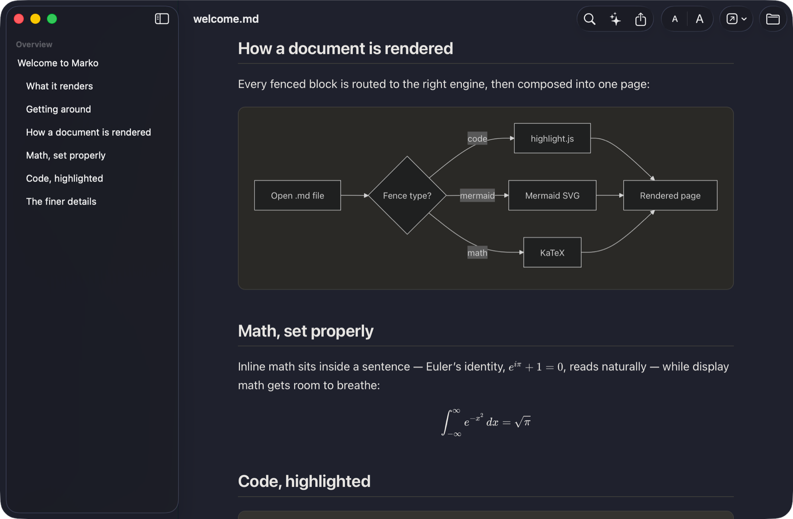This screenshot has height=519, width=793.
Task: Toggle the sidebar panel icon
Action: tap(162, 19)
